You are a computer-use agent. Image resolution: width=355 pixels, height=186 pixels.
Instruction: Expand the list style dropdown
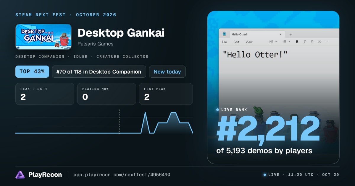click(x=286, y=42)
